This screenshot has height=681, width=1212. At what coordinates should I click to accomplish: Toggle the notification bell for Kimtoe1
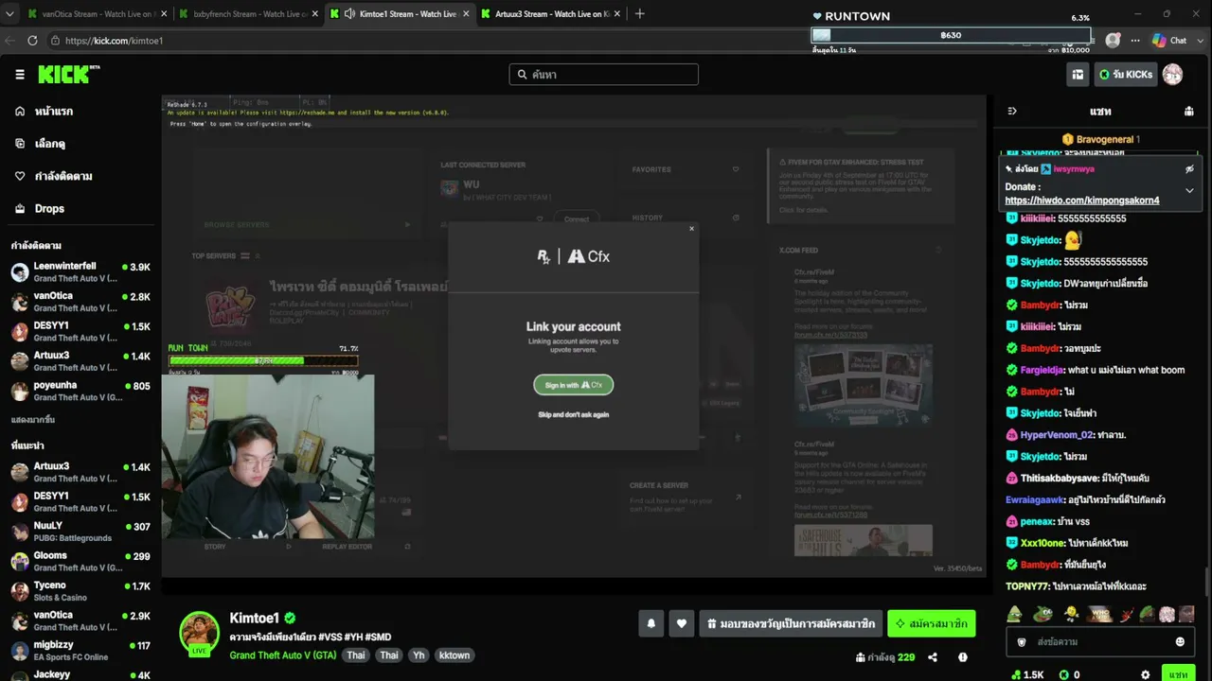click(651, 623)
